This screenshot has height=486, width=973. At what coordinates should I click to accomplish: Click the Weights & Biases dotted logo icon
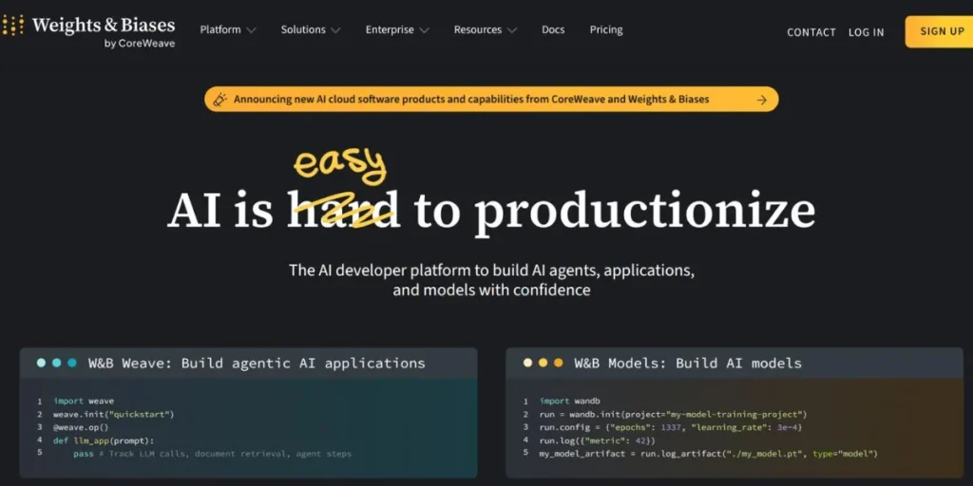pos(12,26)
